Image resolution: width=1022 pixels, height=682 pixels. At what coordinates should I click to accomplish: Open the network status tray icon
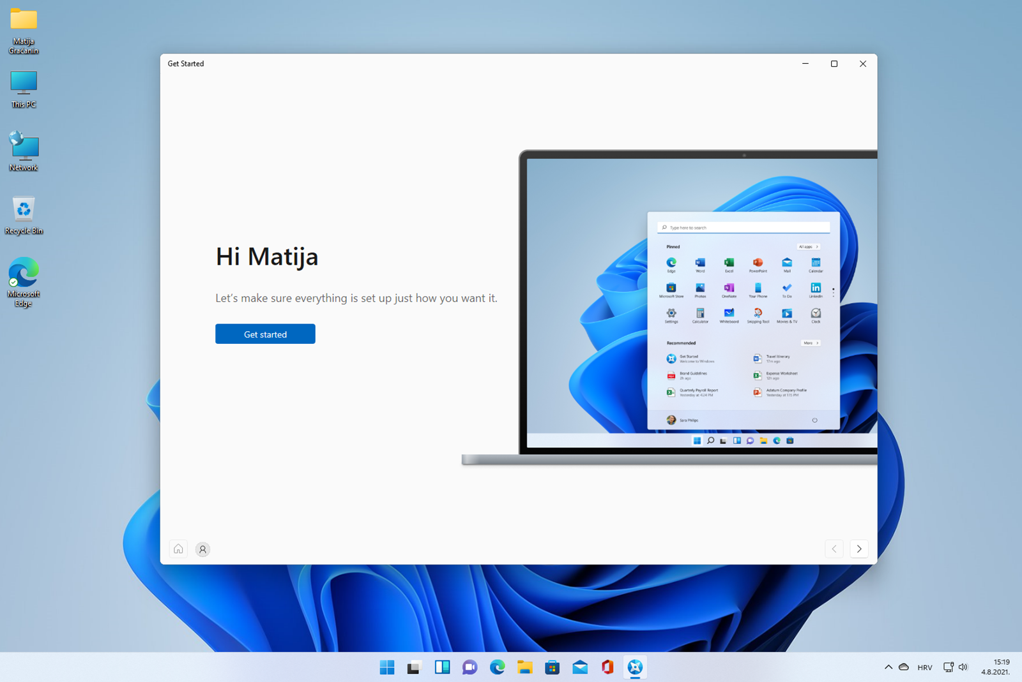949,667
